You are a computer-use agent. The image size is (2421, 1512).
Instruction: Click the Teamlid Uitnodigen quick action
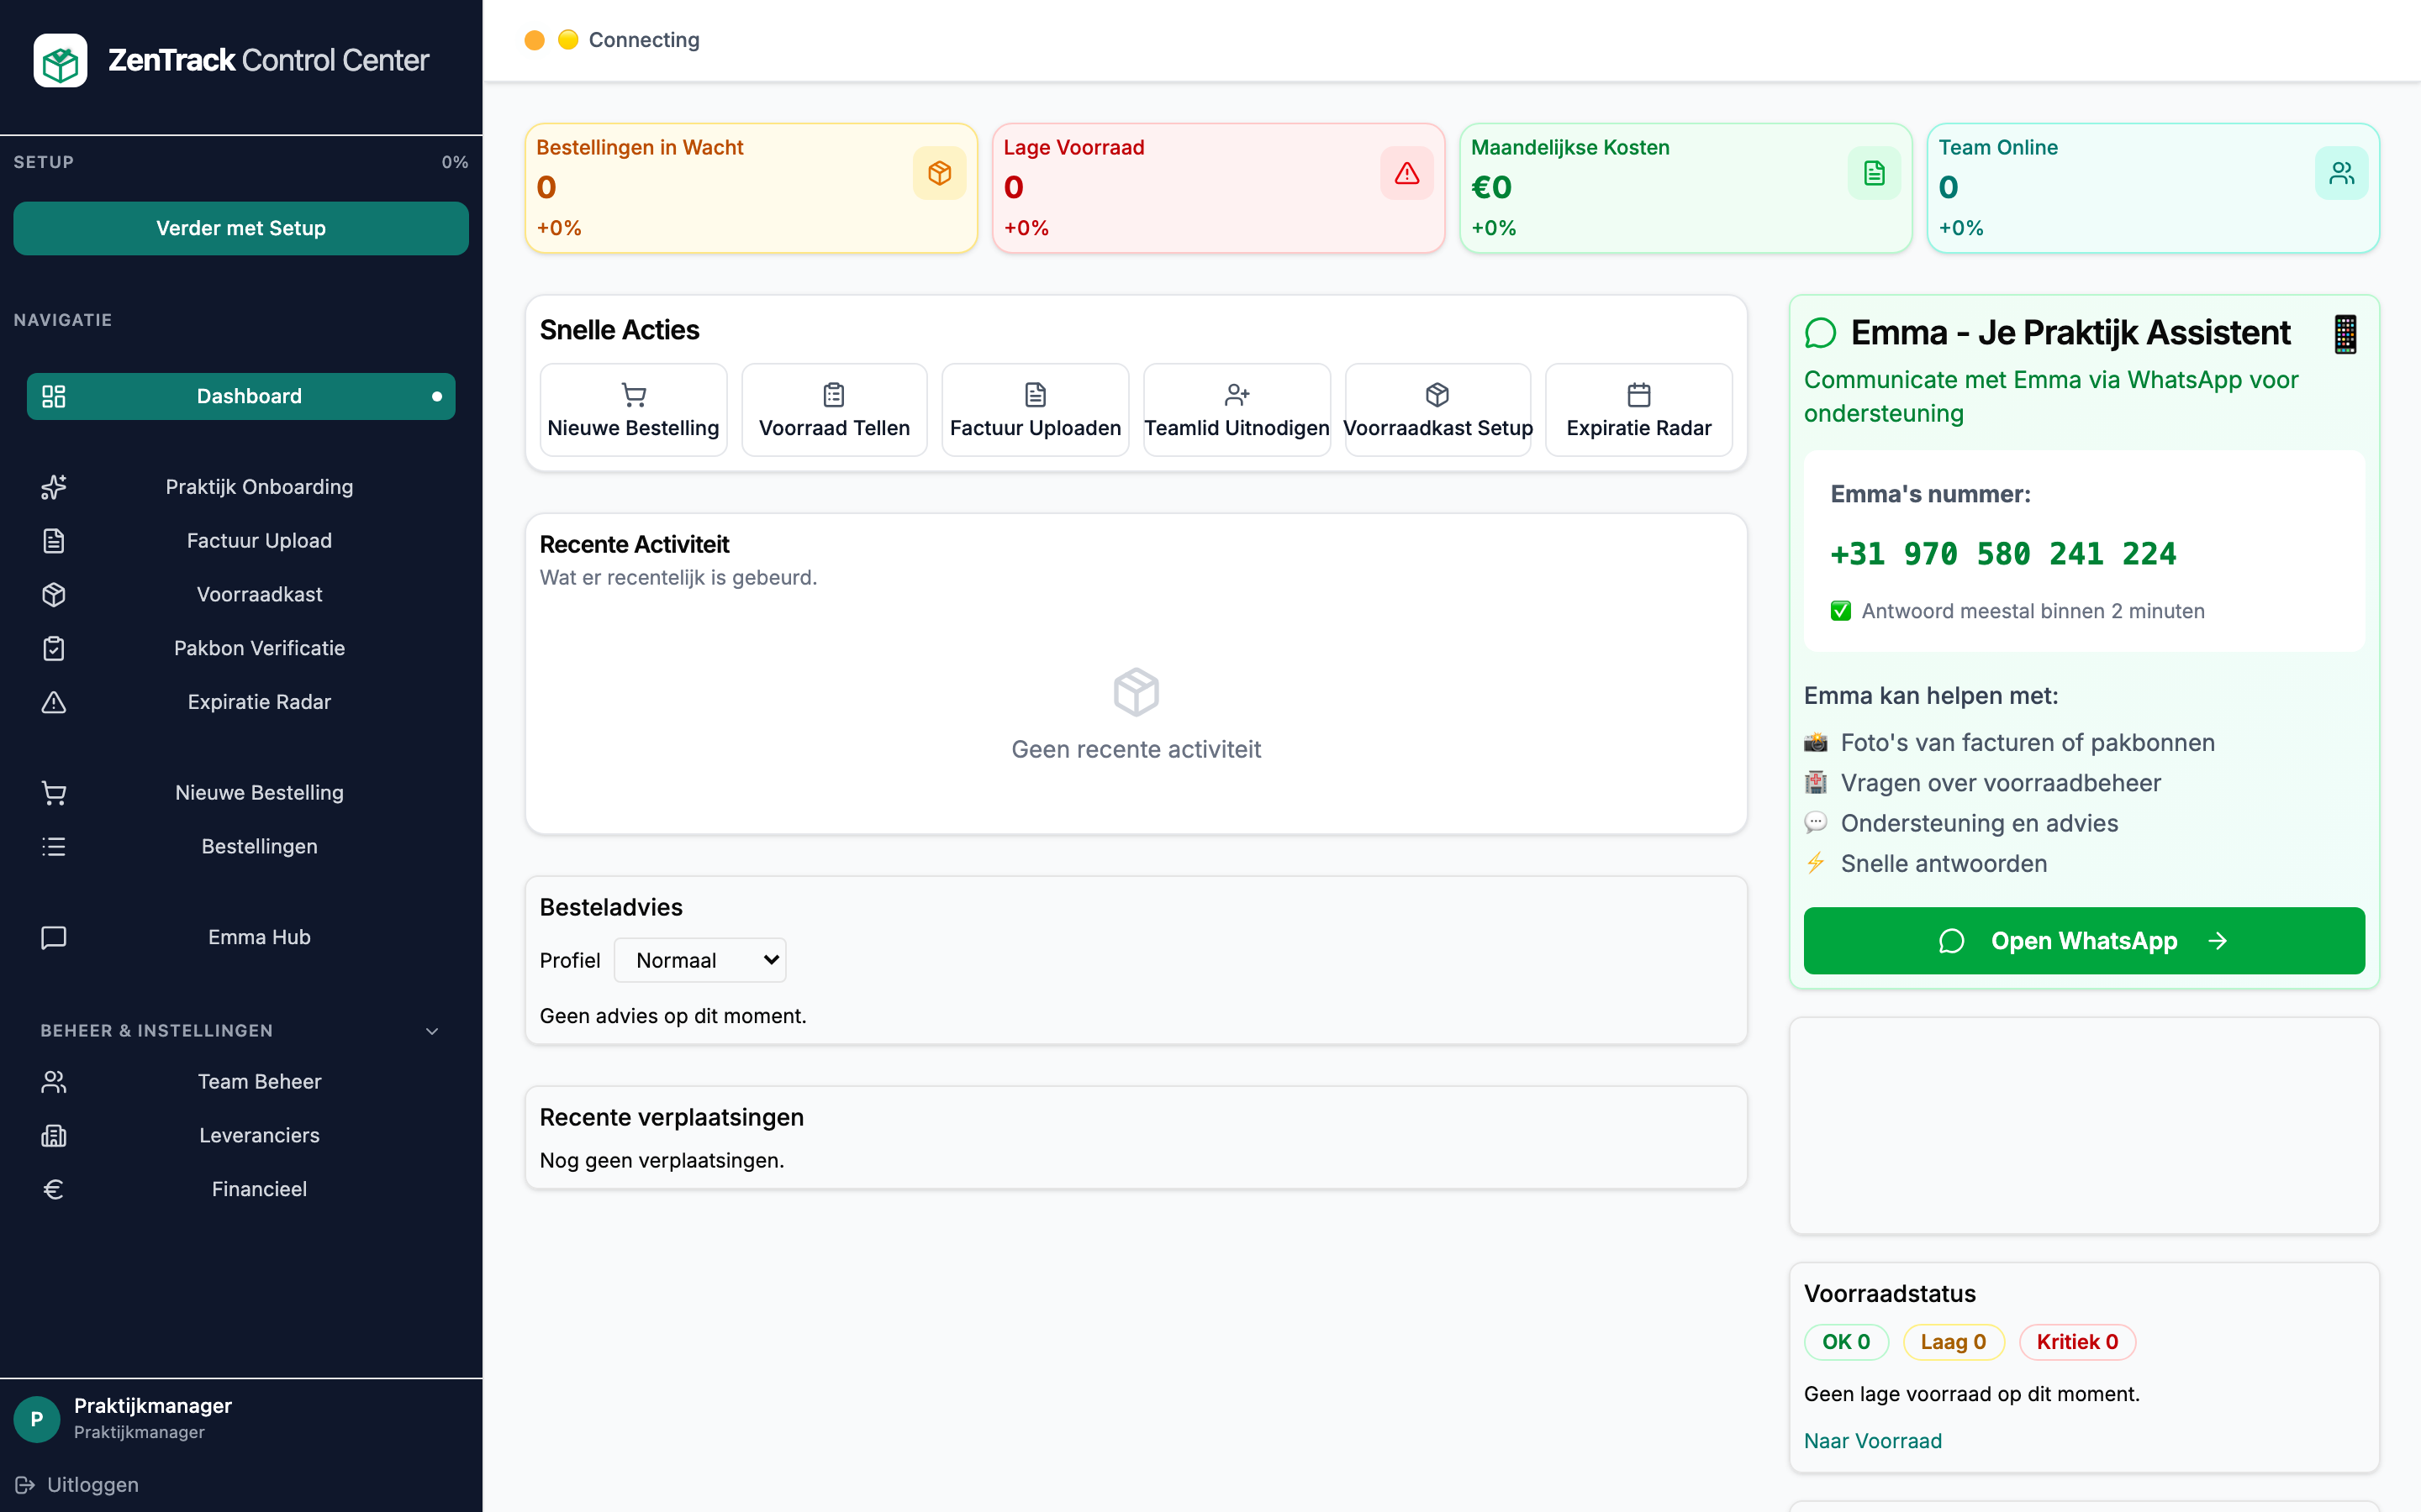[x=1237, y=409]
